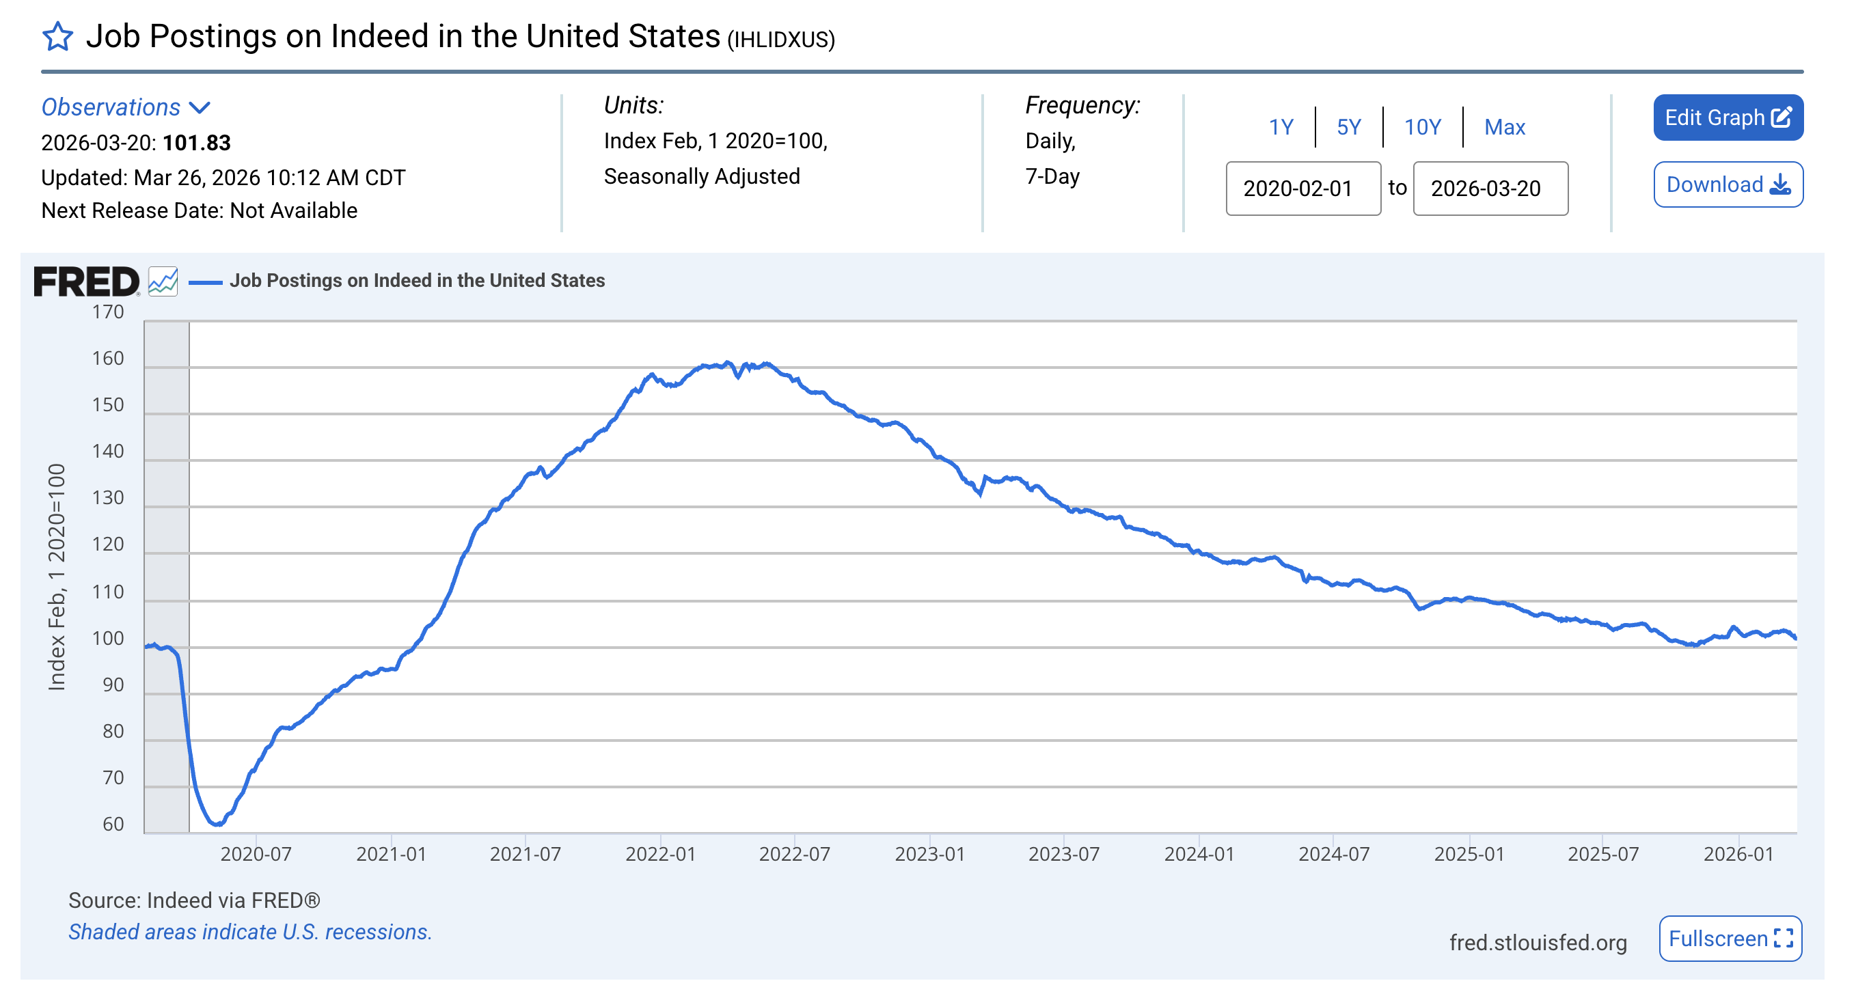This screenshot has width=1856, height=996.
Task: Click the shaded recession band on chart
Action: click(x=167, y=577)
